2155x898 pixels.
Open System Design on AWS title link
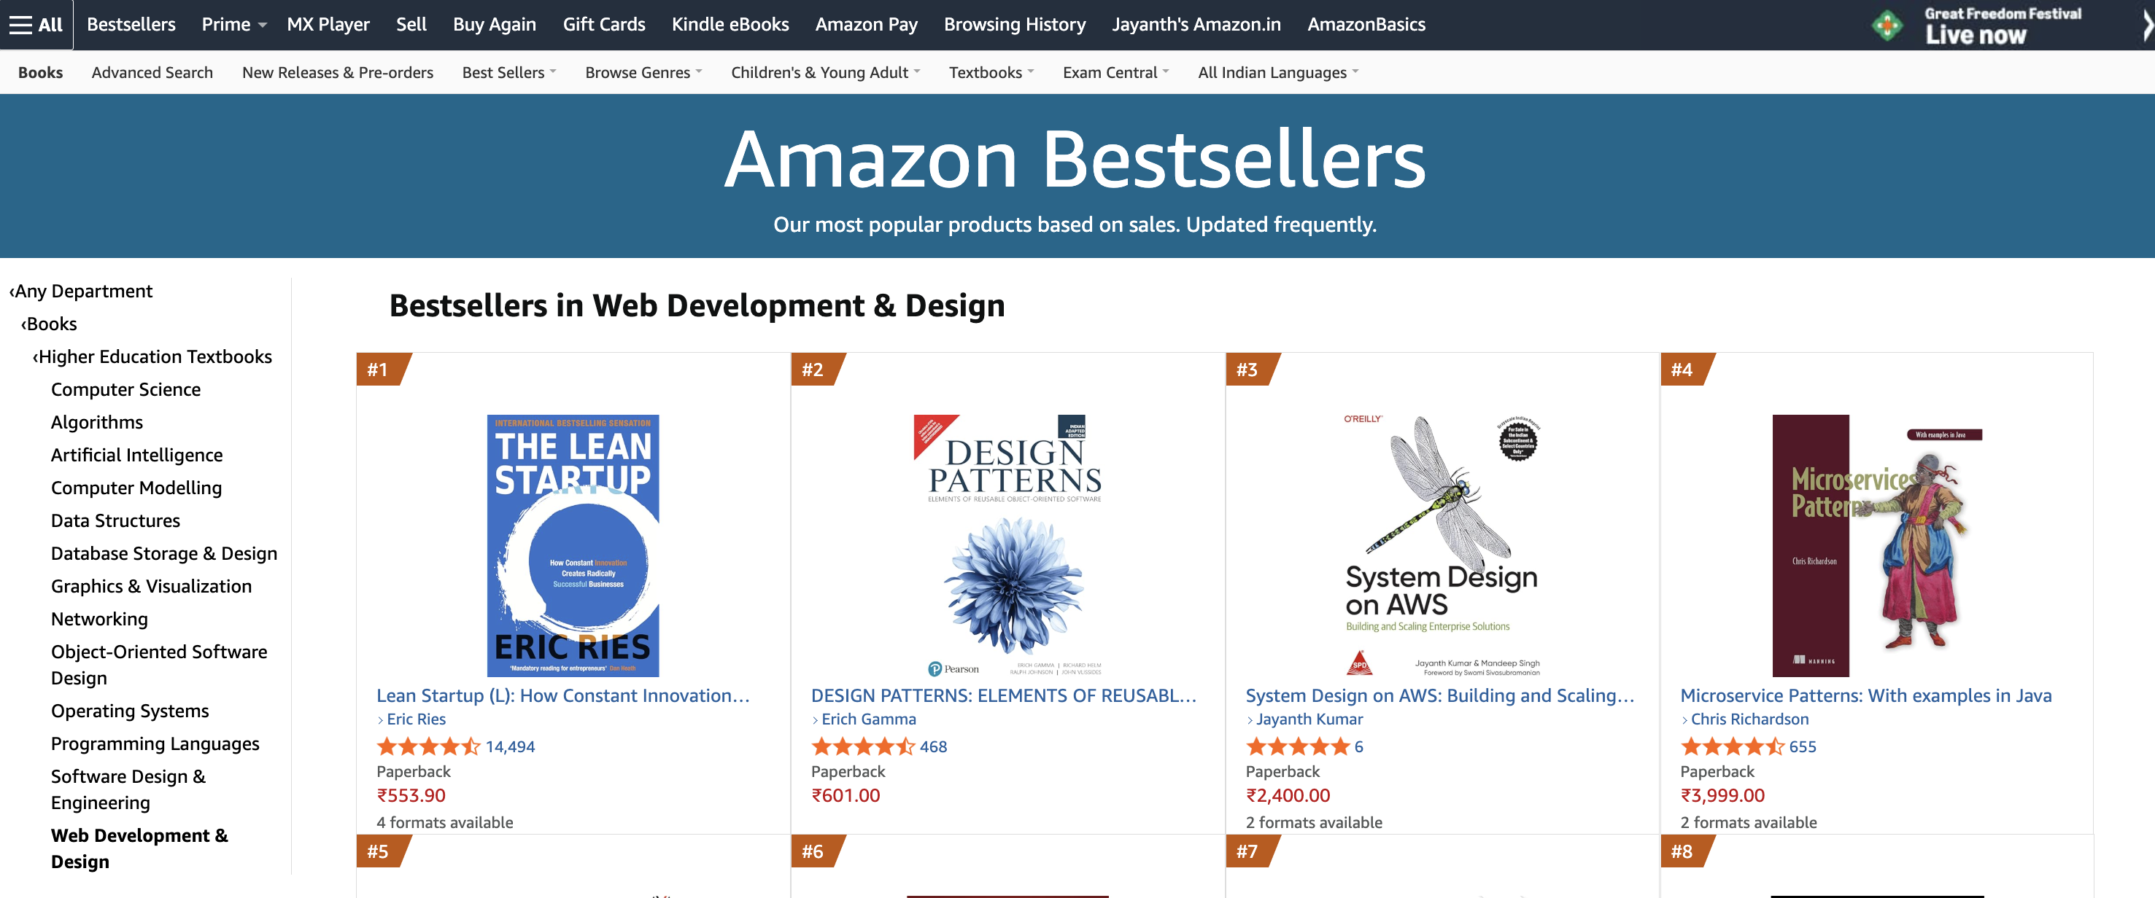pyautogui.click(x=1440, y=695)
